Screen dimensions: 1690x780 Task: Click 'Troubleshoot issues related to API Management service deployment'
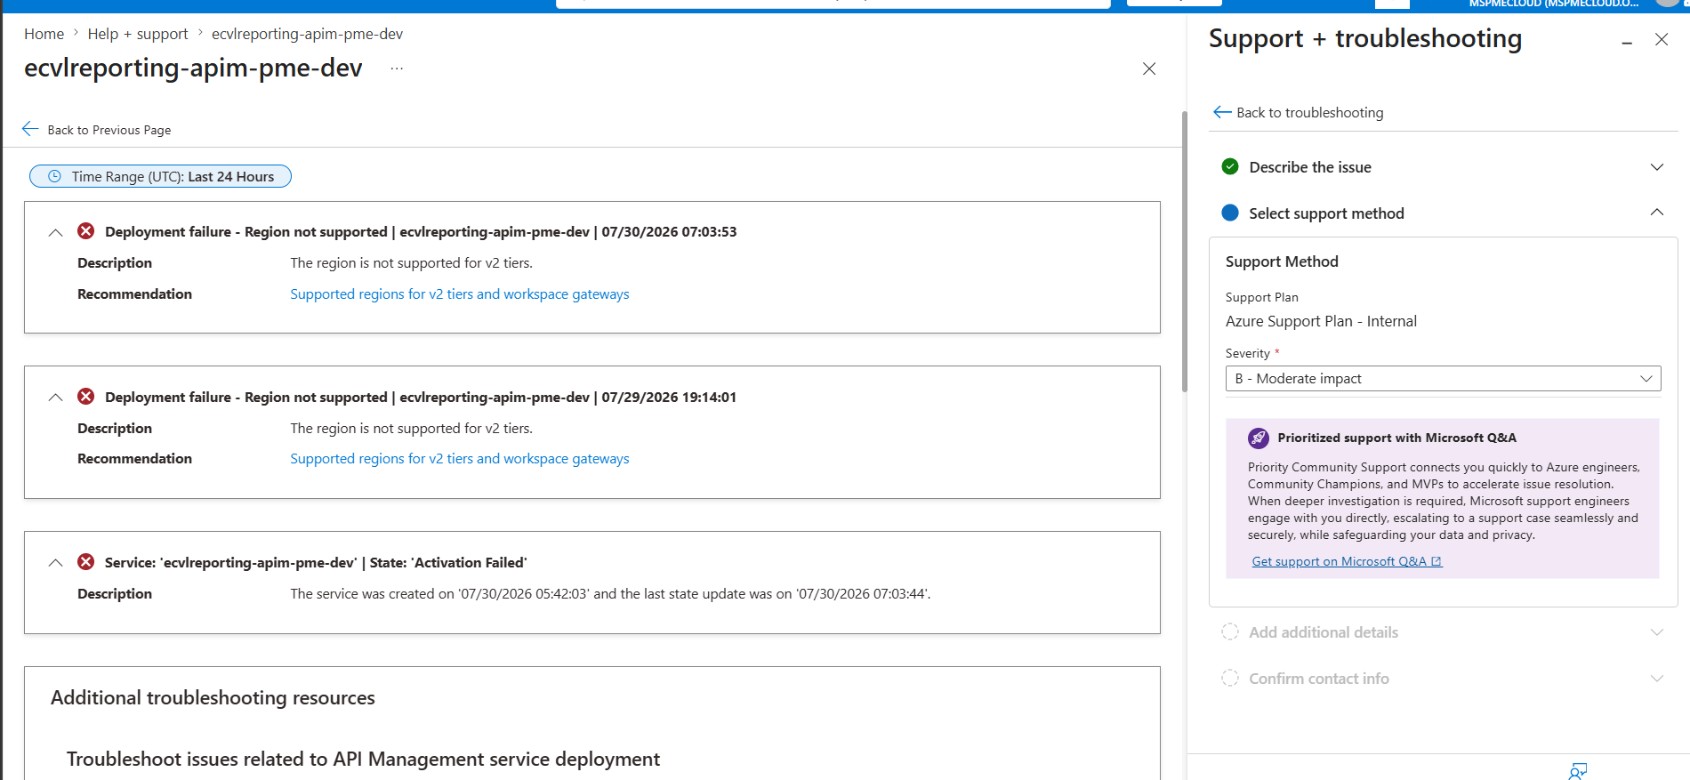[x=363, y=759]
